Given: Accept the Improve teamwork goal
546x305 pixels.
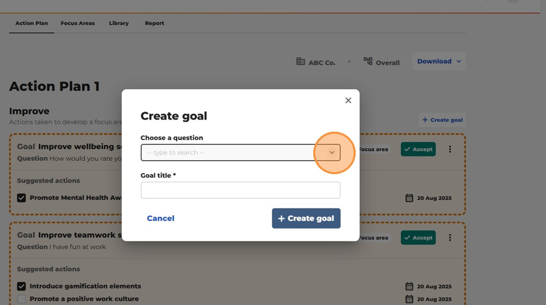Looking at the screenshot, I should (x=418, y=238).
